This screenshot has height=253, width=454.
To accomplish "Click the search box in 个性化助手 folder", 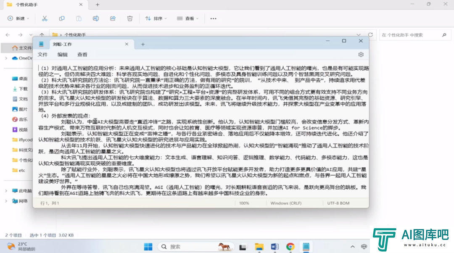I will coord(414,35).
